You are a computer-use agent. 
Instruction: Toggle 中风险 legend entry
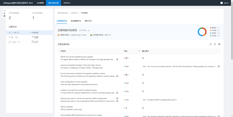(x=215, y=30)
